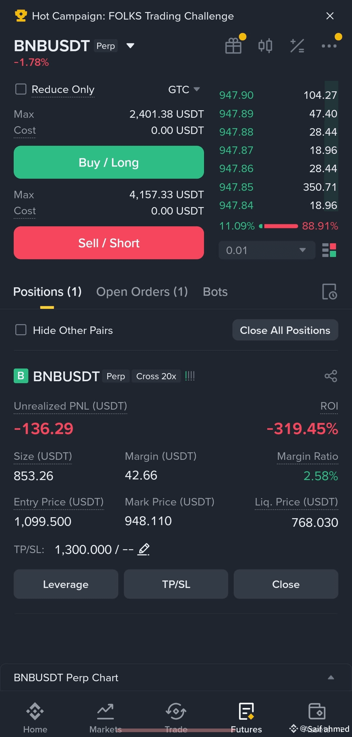Open the 0.01 price precision dropdown

[267, 250]
